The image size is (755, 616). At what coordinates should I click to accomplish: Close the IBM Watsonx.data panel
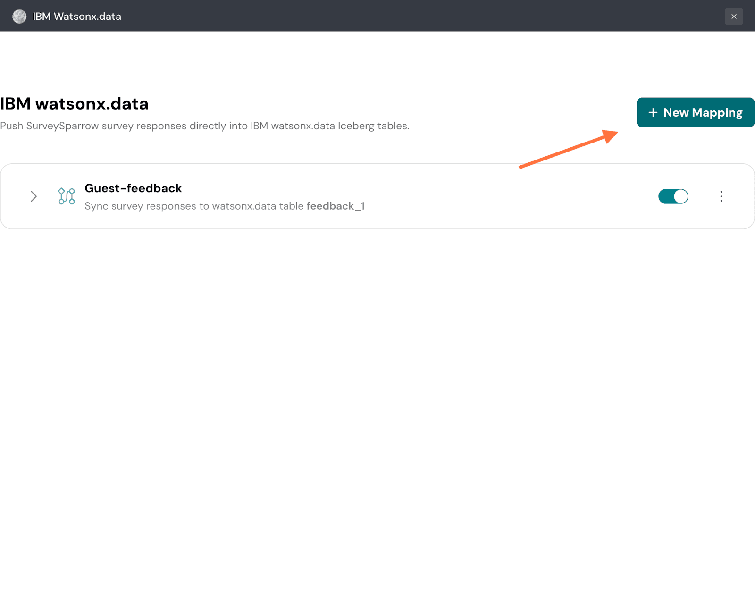[x=734, y=17]
